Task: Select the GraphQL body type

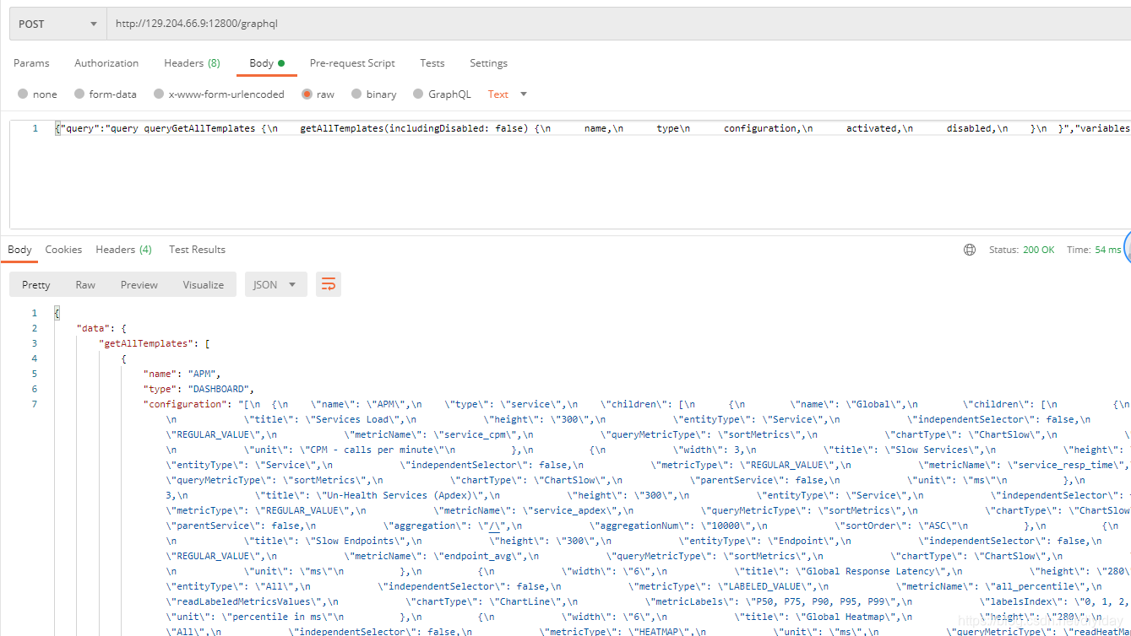Action: pyautogui.click(x=443, y=94)
